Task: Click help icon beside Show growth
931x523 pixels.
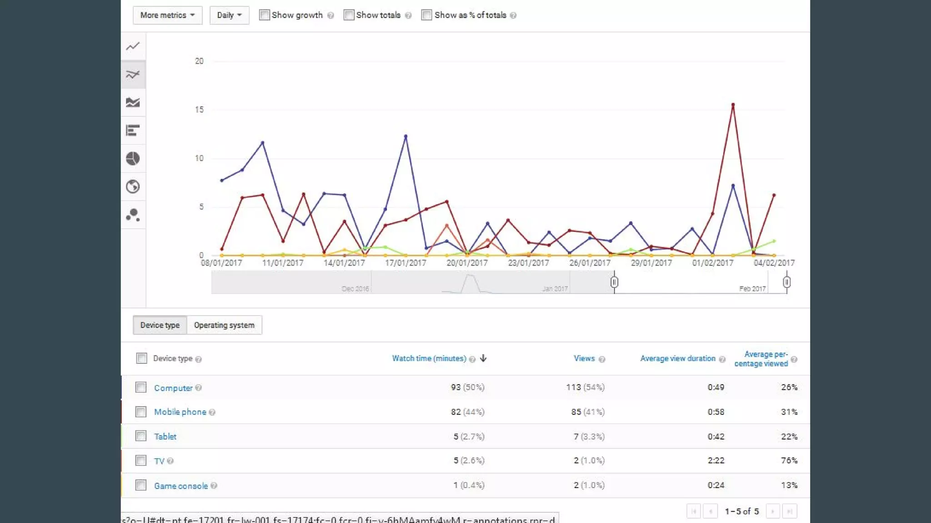Action: (330, 15)
